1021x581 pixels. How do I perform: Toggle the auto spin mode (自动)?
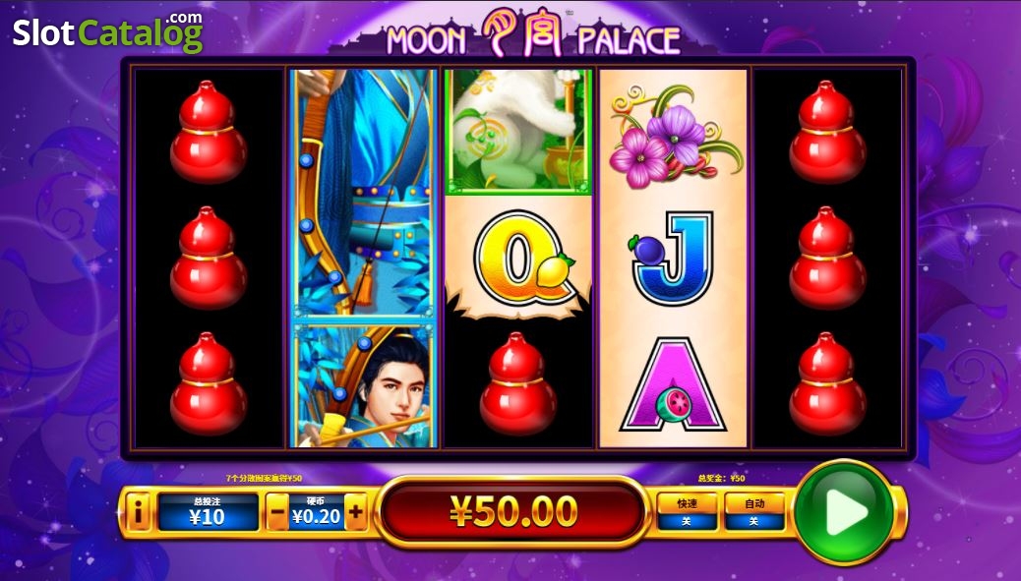(754, 512)
